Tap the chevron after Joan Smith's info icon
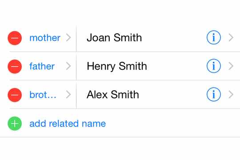The height and width of the screenshot is (160, 240). pos(231,38)
